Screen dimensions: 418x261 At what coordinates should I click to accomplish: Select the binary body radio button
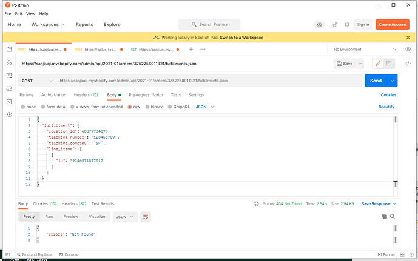click(x=153, y=106)
